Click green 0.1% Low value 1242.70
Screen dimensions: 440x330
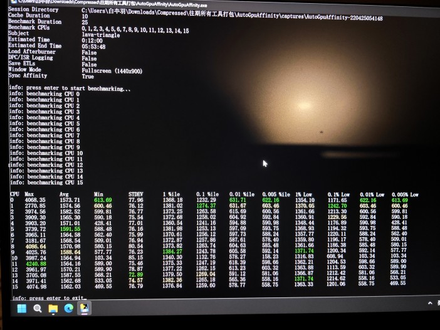point(337,206)
